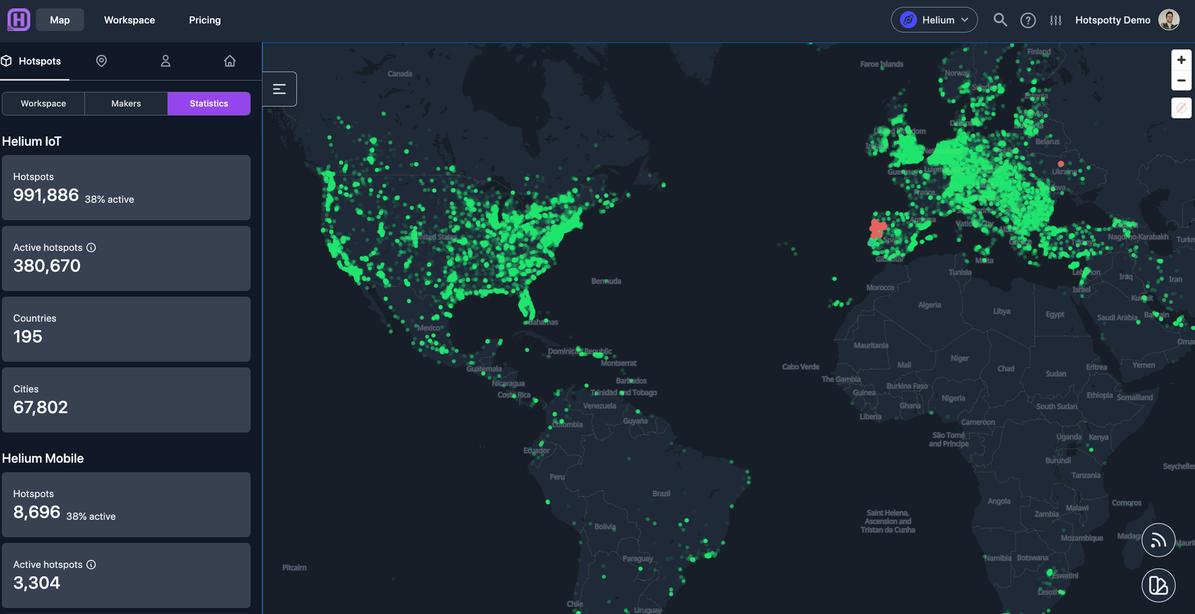Click the Mauritania label on the map
Image resolution: width=1195 pixels, height=614 pixels.
click(x=871, y=346)
